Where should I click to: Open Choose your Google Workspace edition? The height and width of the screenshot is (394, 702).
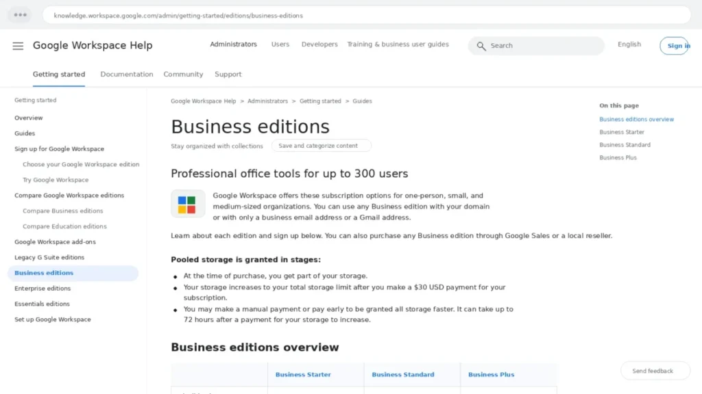[x=81, y=164]
